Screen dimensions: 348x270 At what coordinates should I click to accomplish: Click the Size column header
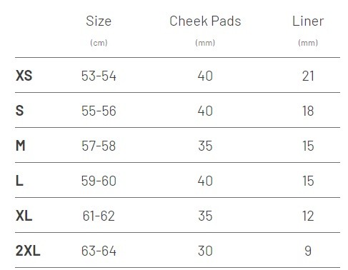[99, 21]
